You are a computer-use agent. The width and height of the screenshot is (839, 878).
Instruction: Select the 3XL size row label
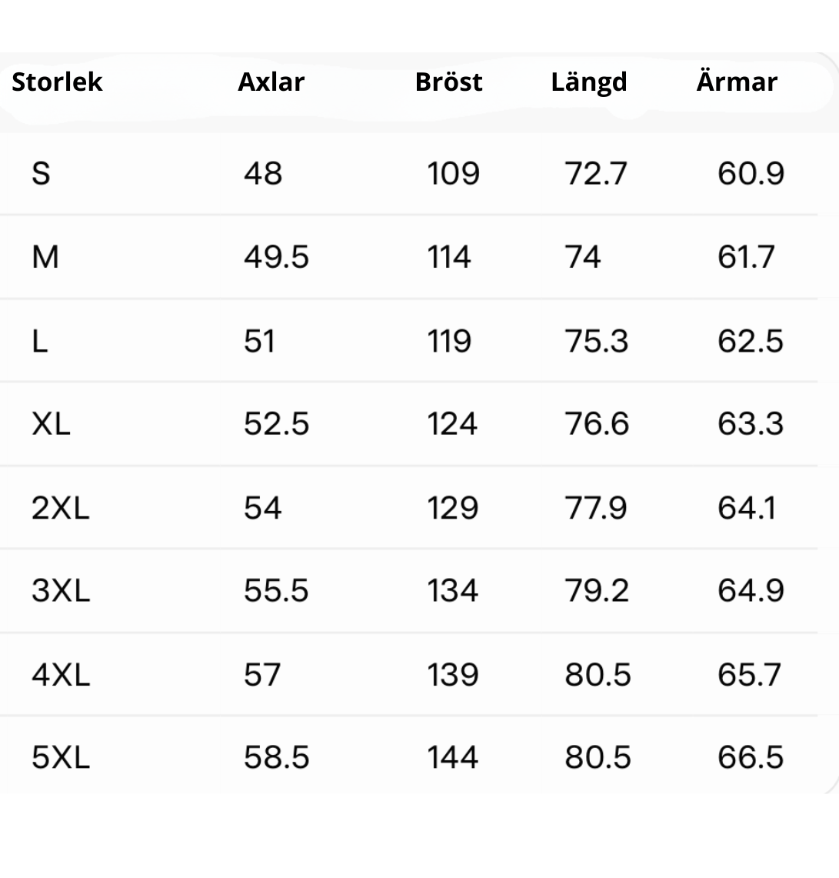coord(61,590)
